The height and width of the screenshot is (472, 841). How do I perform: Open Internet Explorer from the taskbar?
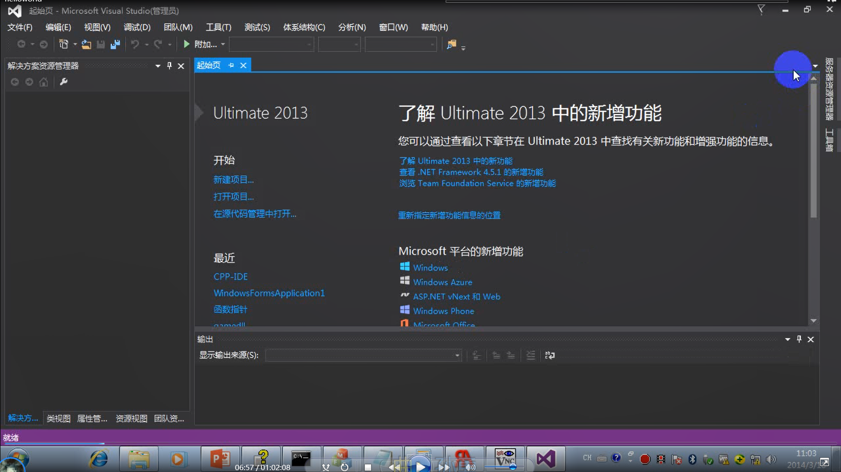click(98, 459)
